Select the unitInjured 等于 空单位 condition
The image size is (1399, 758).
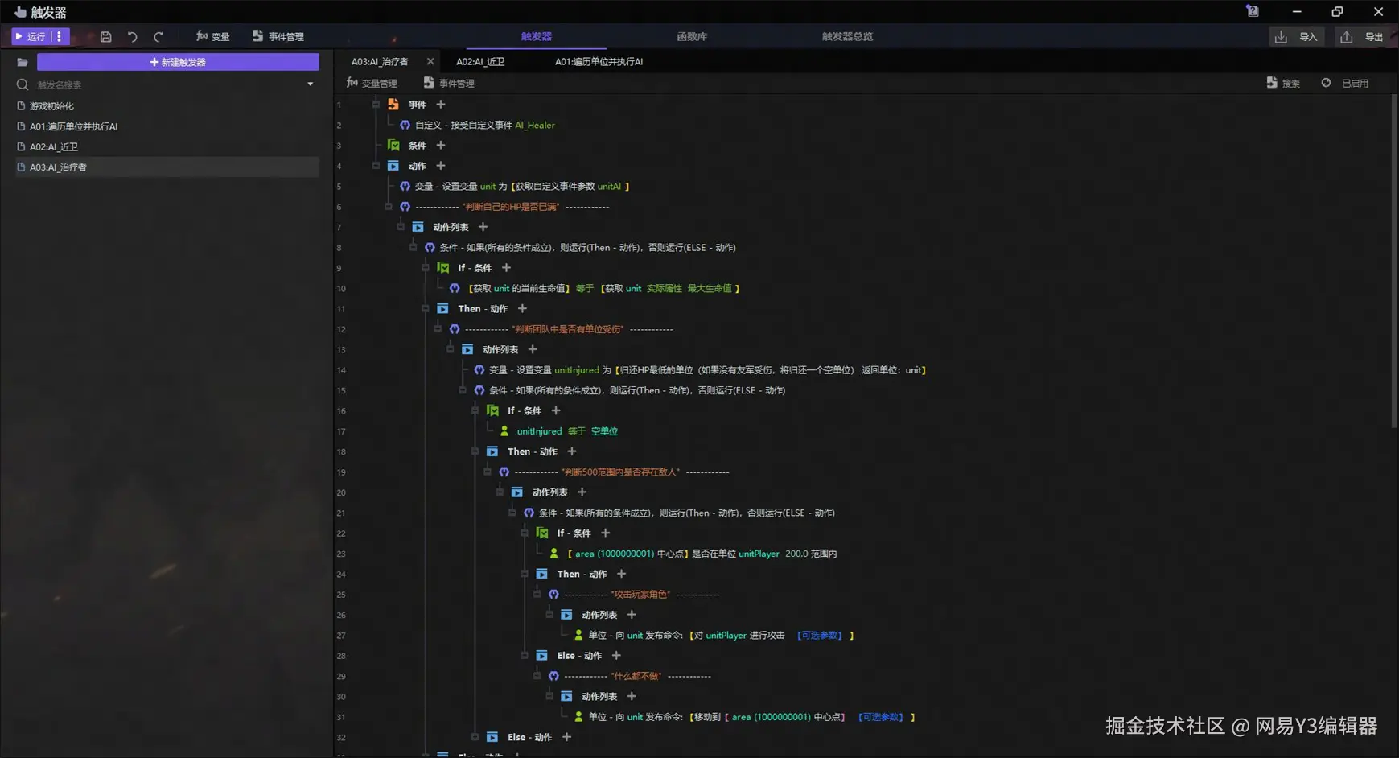pos(558,431)
